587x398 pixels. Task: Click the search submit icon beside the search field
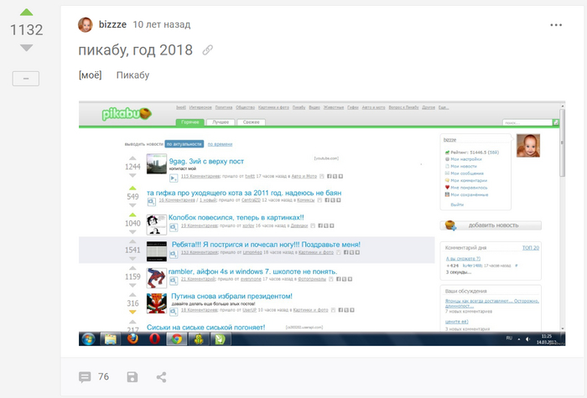tap(556, 122)
